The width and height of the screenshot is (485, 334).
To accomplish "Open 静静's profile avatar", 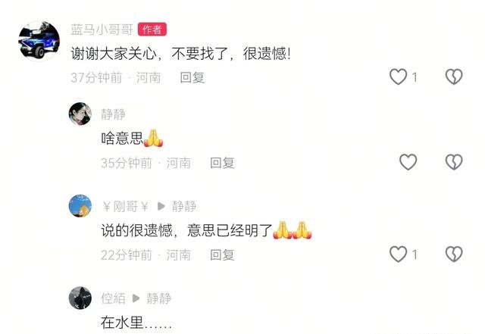I will click(80, 114).
